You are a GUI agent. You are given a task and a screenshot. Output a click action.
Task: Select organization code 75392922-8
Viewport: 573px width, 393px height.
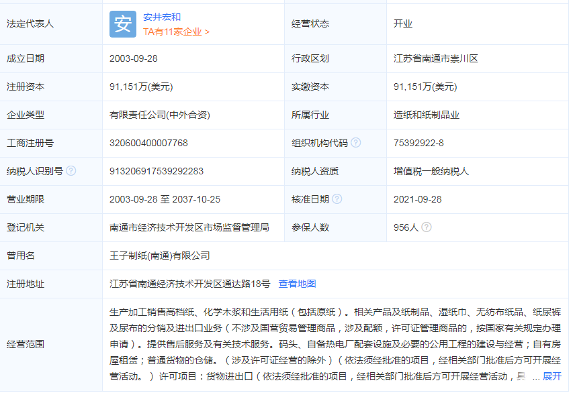(418, 143)
